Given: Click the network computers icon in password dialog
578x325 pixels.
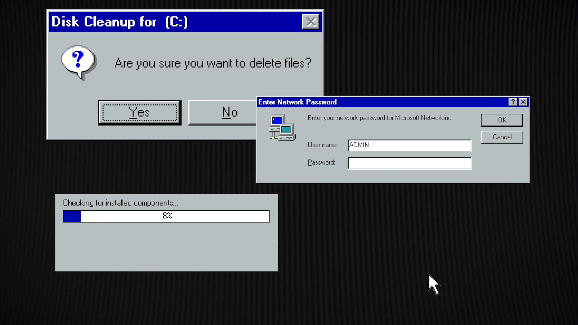Looking at the screenshot, I should click(281, 127).
